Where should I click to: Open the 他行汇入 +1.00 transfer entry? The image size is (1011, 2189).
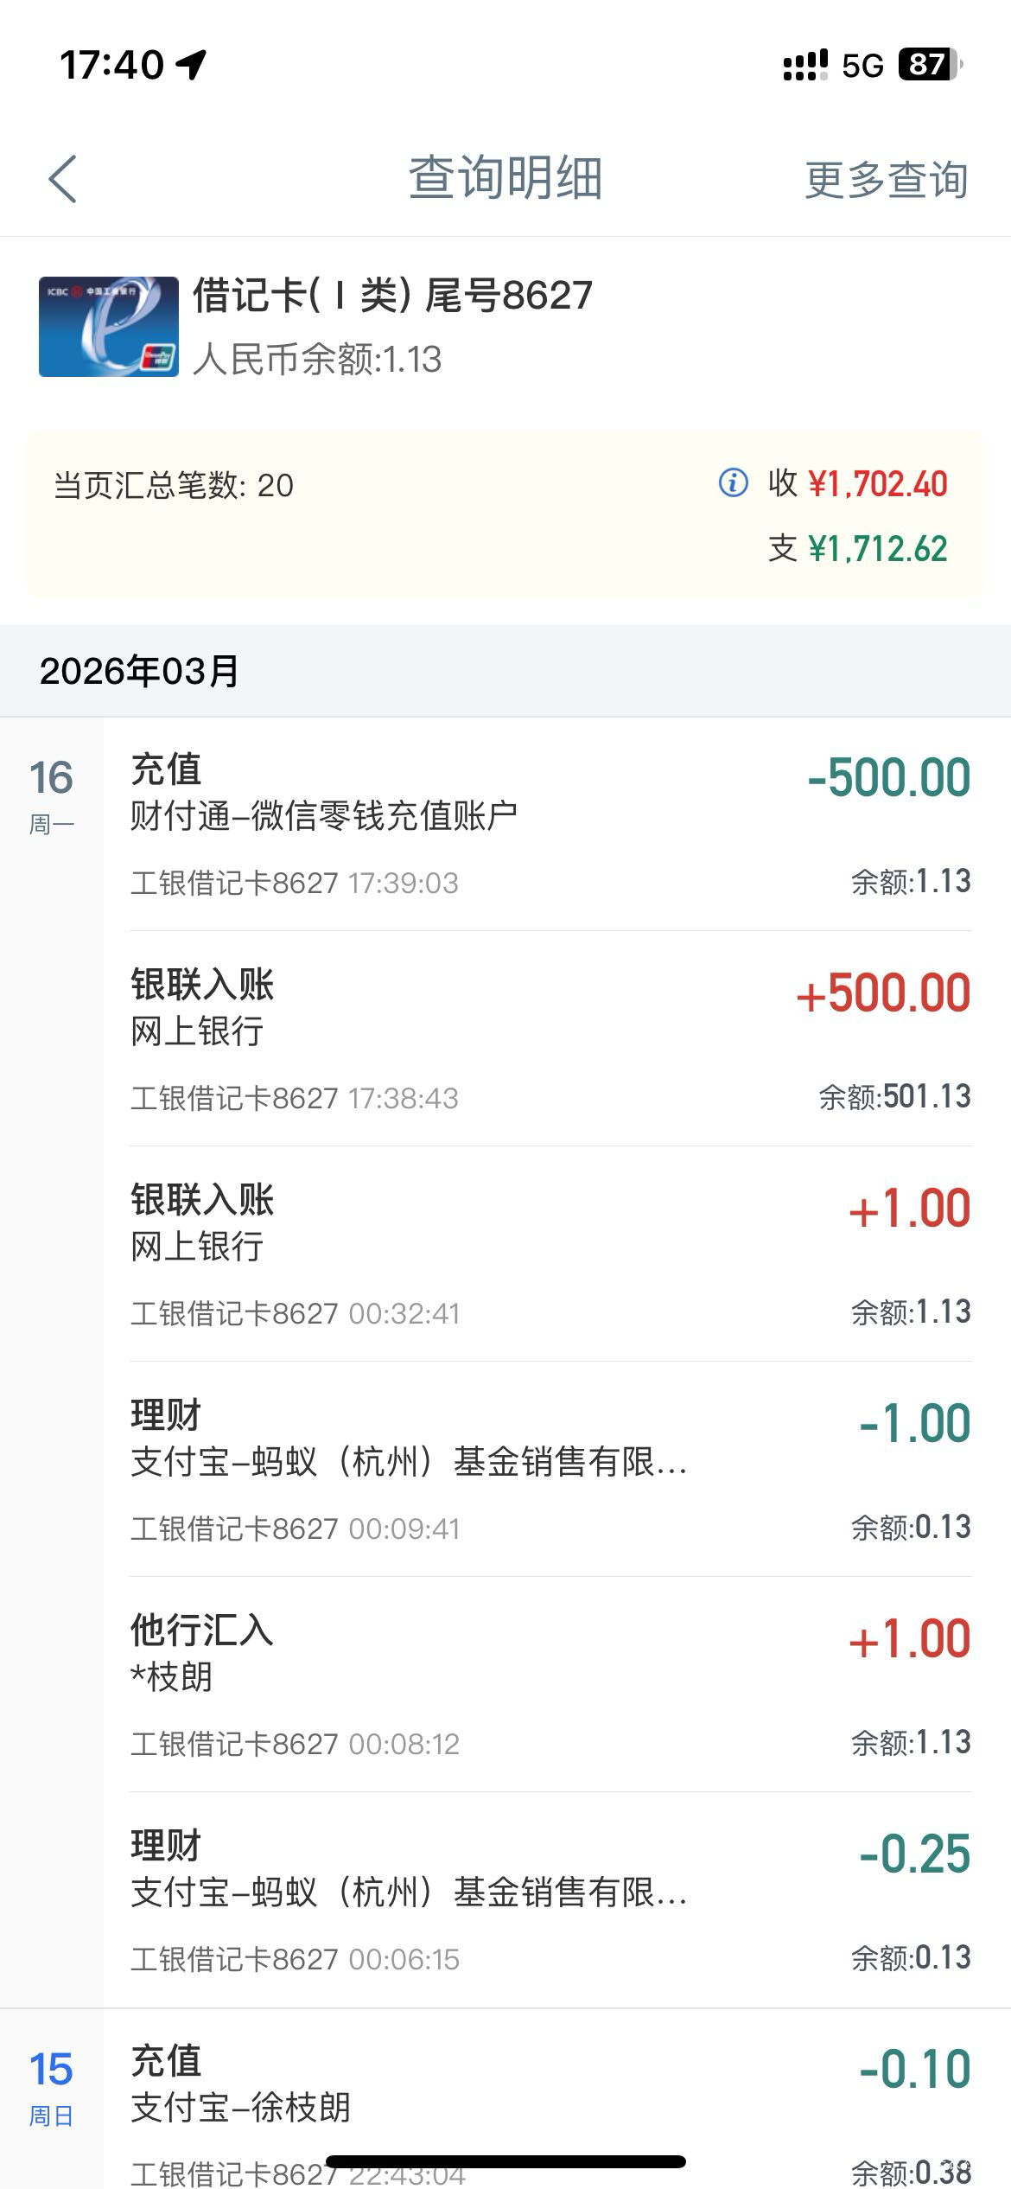tap(550, 1685)
